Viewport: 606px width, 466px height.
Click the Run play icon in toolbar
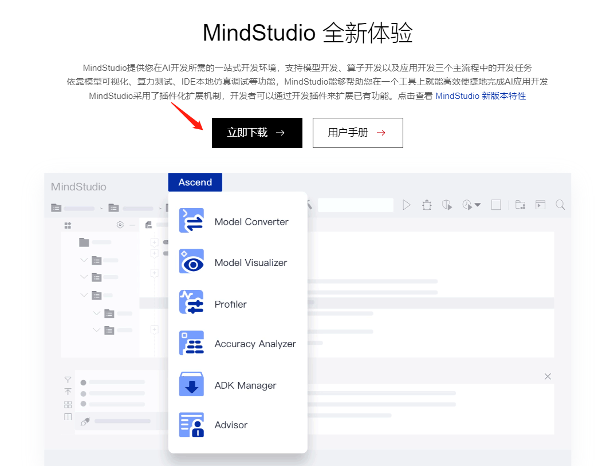406,205
